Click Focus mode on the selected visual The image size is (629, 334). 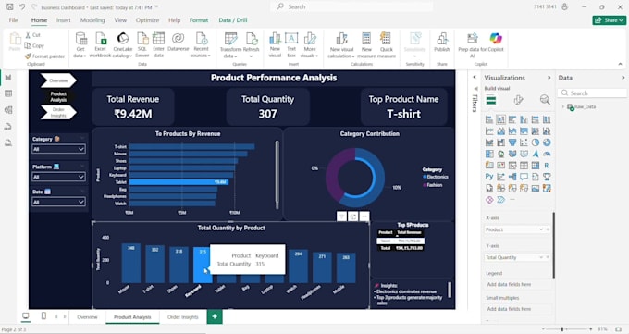353,216
